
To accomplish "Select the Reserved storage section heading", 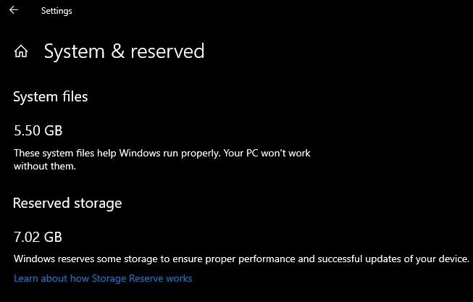I will coord(67,203).
